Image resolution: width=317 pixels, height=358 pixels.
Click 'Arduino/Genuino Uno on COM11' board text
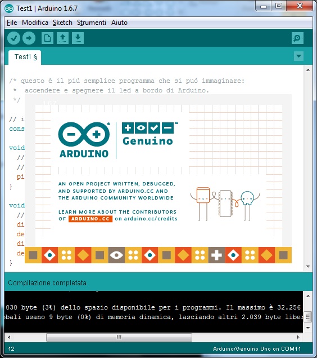tap(257, 349)
